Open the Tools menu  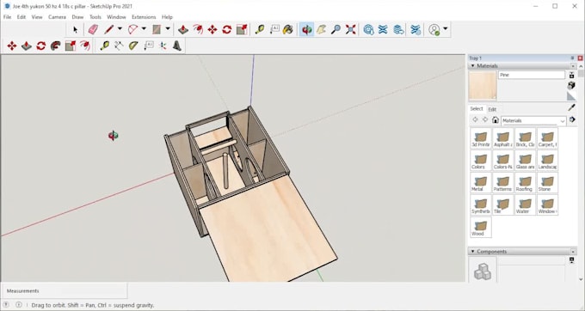point(95,17)
